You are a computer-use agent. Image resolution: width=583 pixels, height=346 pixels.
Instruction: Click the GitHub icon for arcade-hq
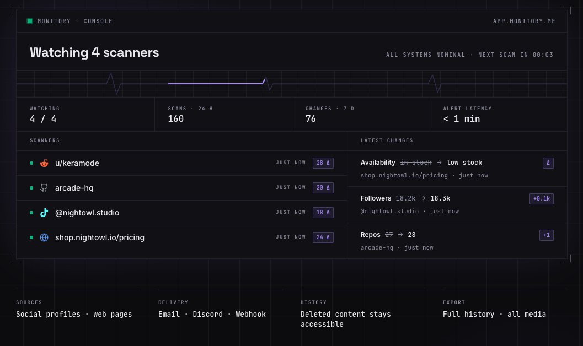pos(44,188)
